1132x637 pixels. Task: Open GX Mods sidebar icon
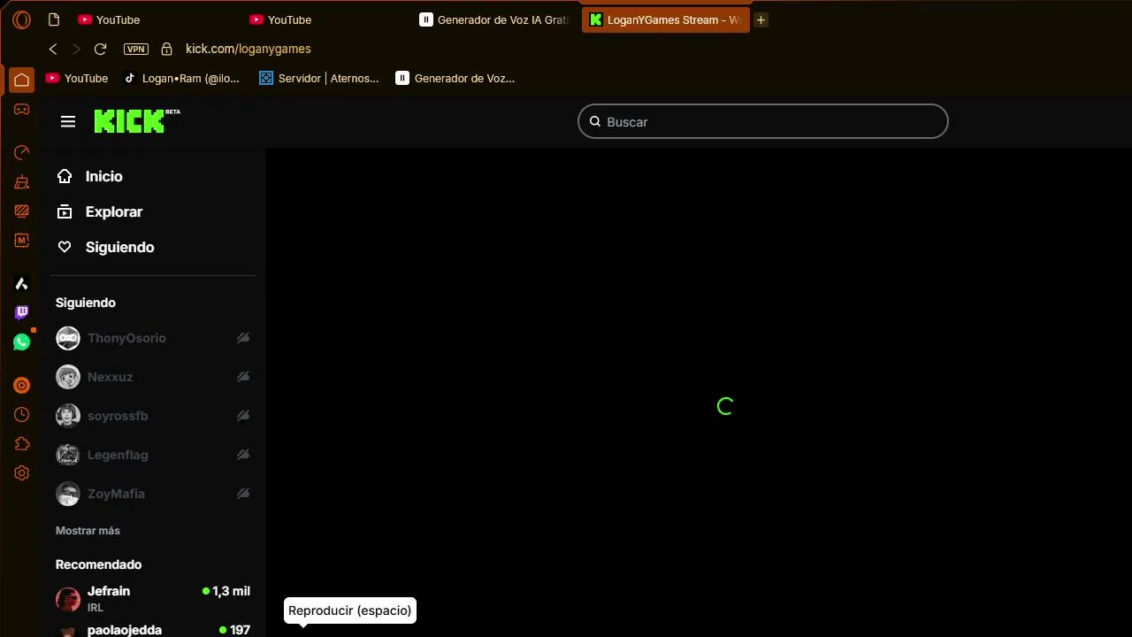pos(22,241)
